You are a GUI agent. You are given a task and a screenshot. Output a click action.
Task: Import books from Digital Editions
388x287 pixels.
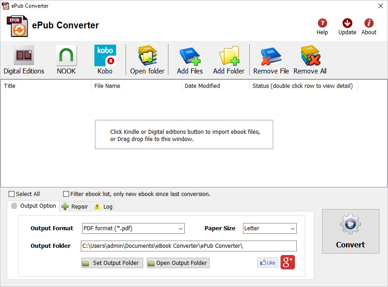(x=24, y=59)
